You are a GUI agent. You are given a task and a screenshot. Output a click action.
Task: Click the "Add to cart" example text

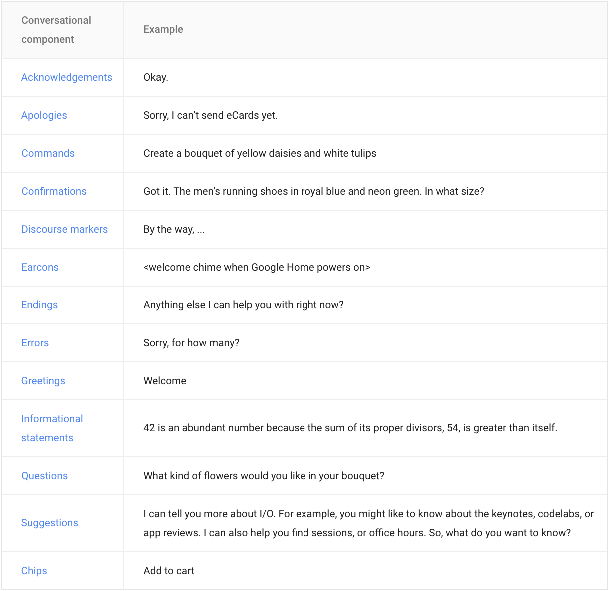[x=169, y=571]
